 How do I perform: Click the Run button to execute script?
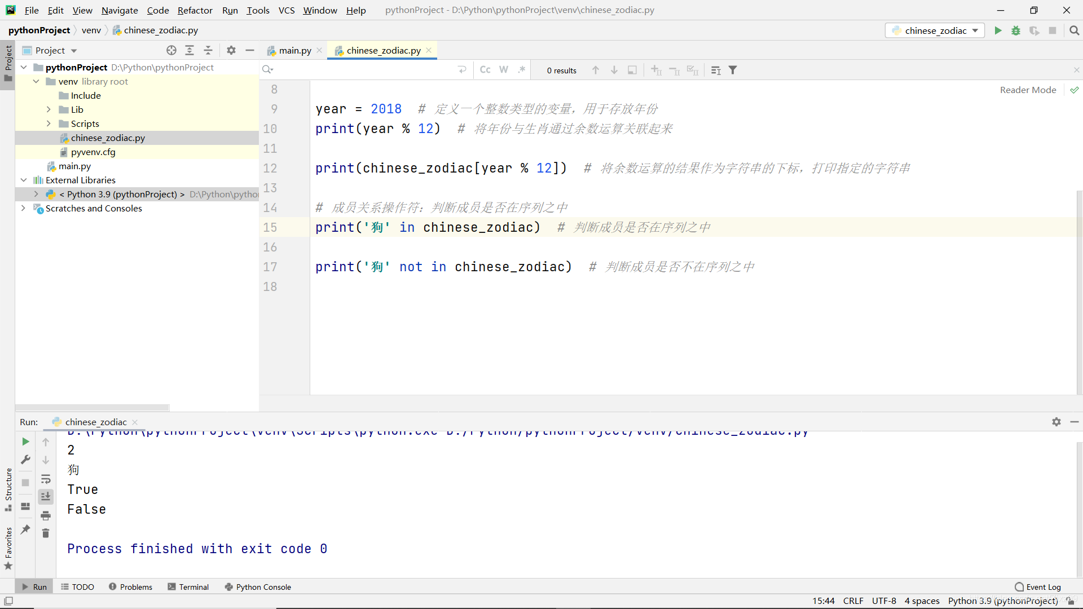(x=997, y=30)
